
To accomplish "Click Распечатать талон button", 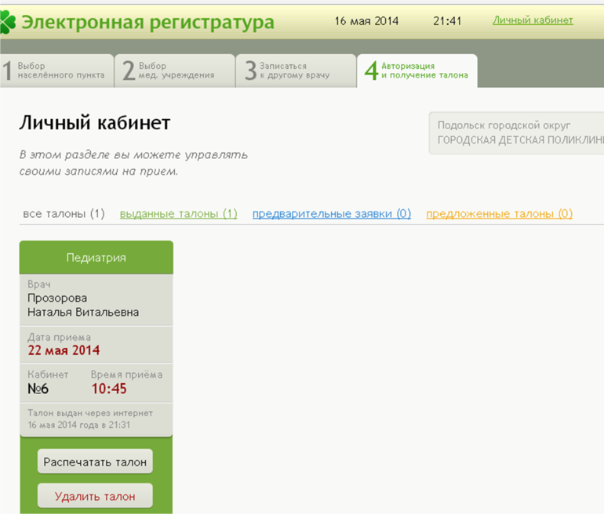I will (x=95, y=462).
